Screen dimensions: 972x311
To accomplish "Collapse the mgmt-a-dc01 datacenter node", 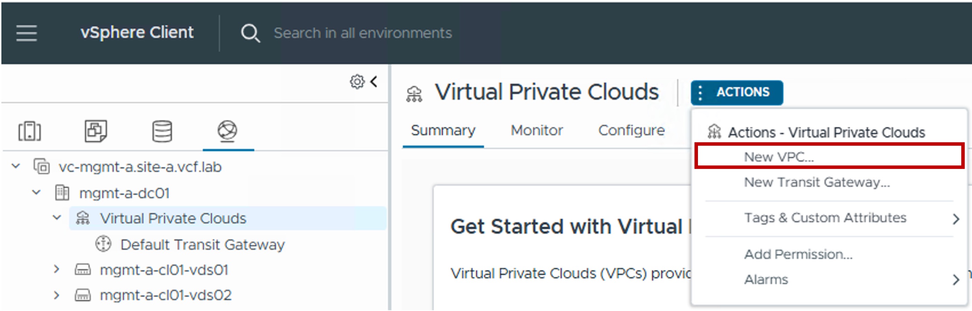I will coord(36,193).
